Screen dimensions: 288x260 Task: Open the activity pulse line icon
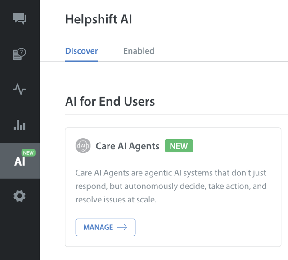click(x=19, y=89)
